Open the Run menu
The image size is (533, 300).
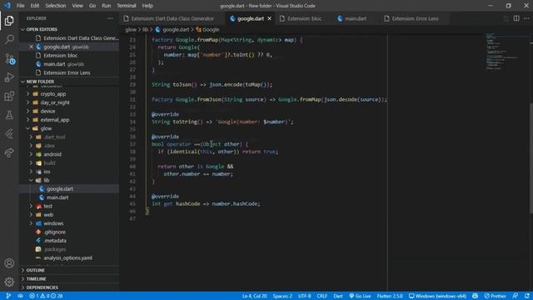click(106, 6)
